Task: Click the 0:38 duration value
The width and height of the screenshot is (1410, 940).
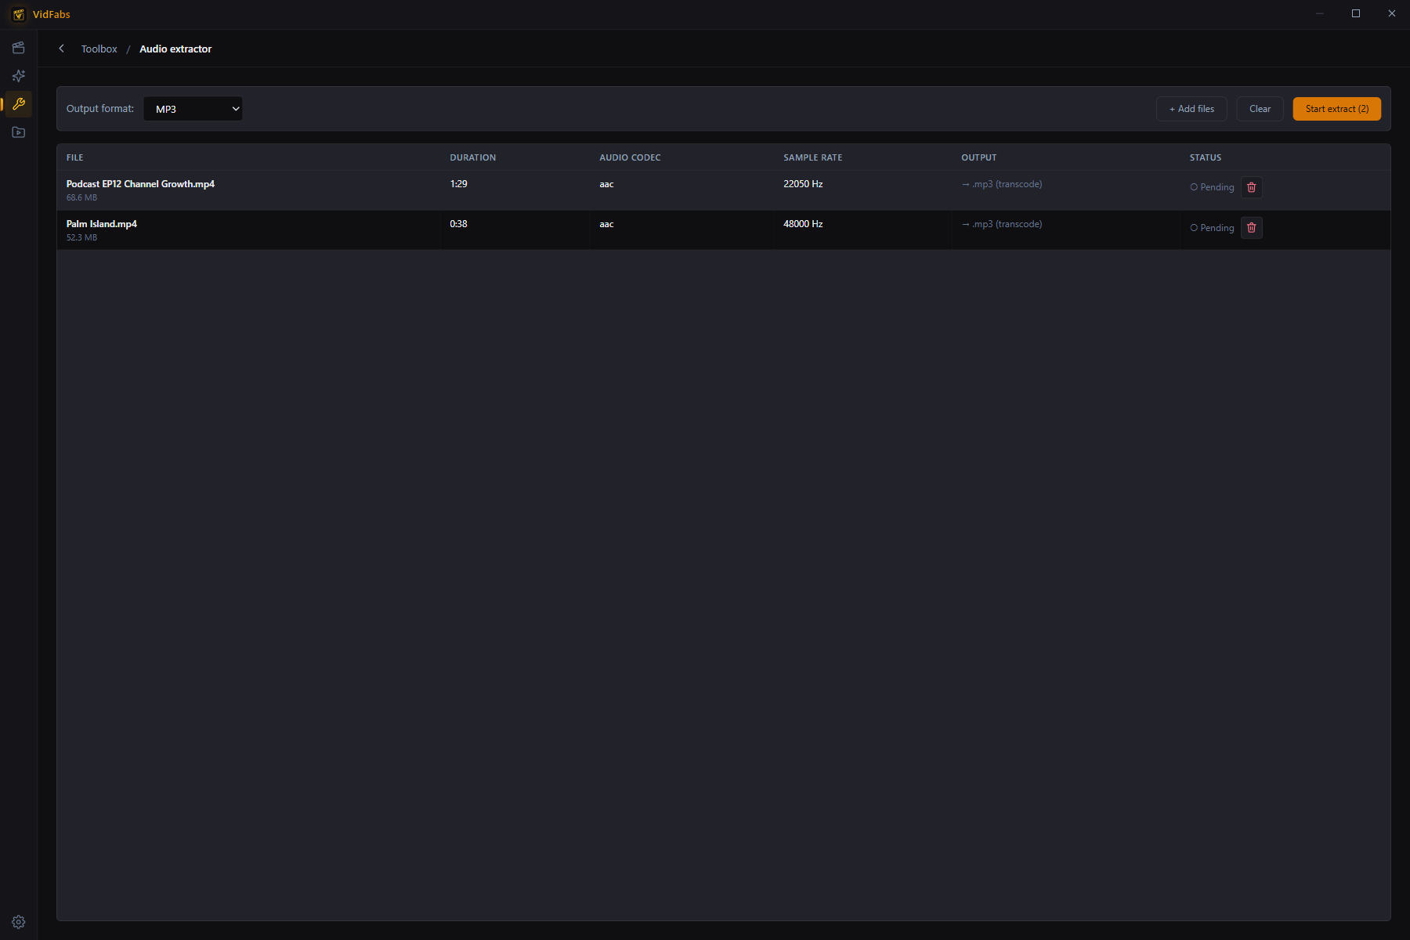Action: (459, 224)
